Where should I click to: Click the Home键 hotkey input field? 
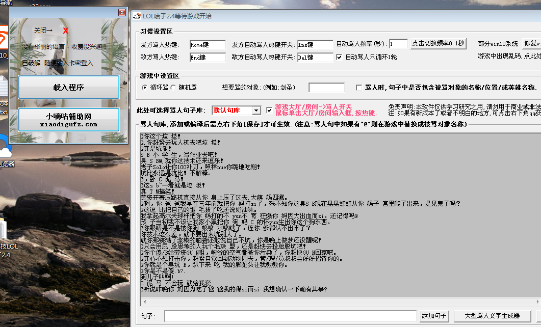(207, 45)
